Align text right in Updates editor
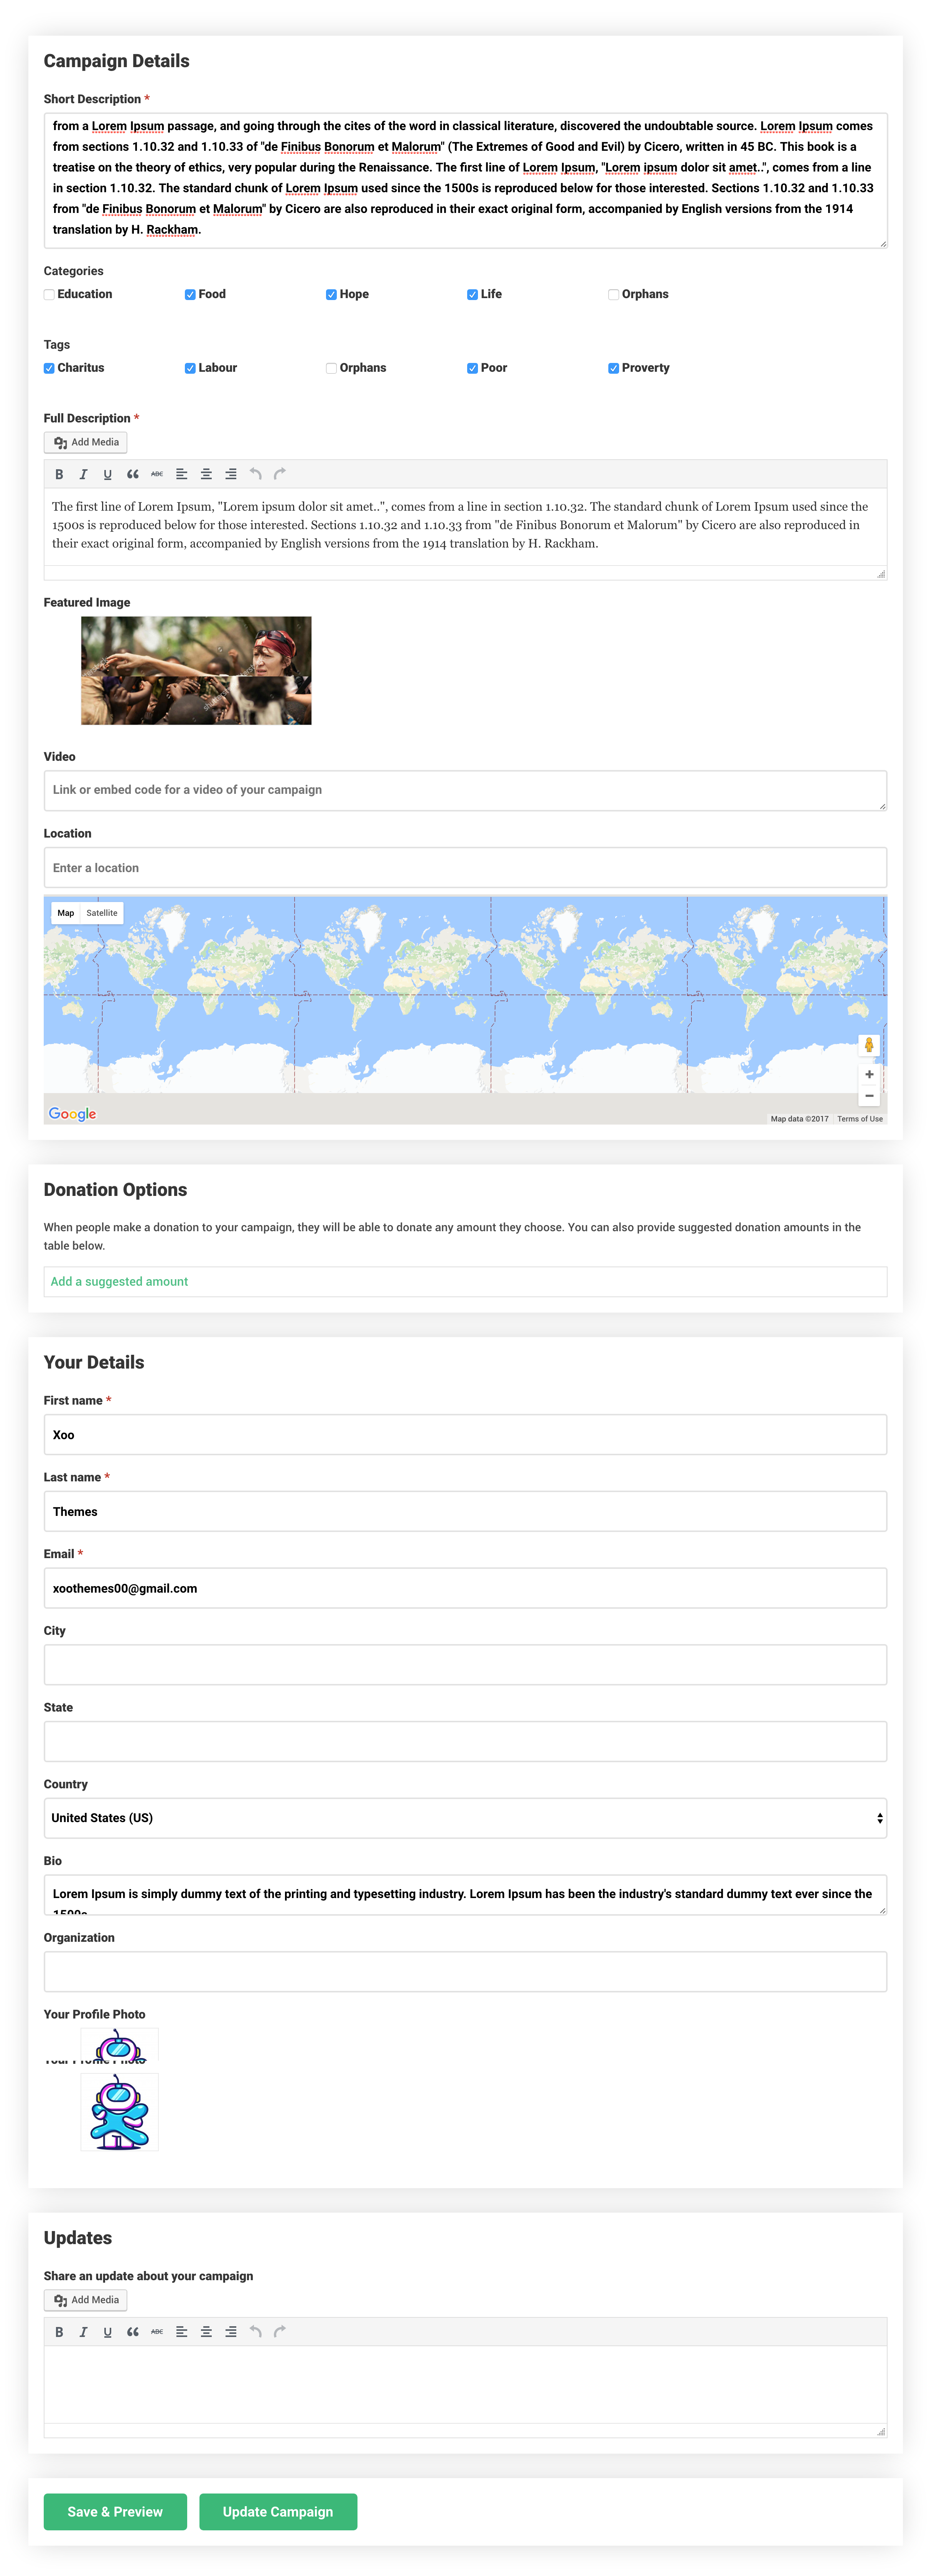 [230, 2332]
